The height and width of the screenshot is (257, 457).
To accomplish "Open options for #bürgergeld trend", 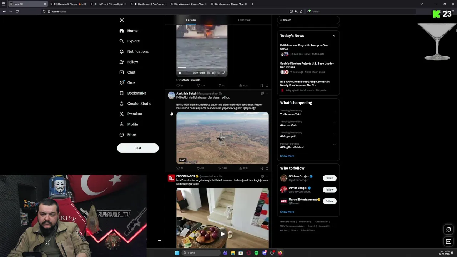I will [335, 133].
